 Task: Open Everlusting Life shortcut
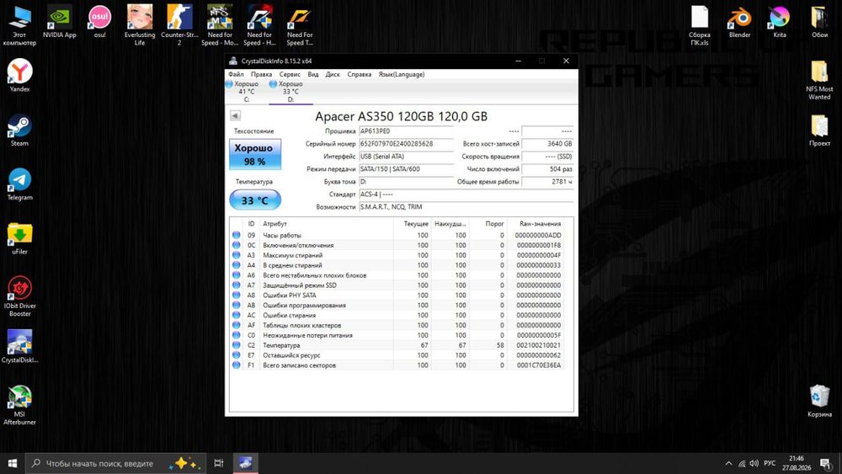click(x=140, y=25)
